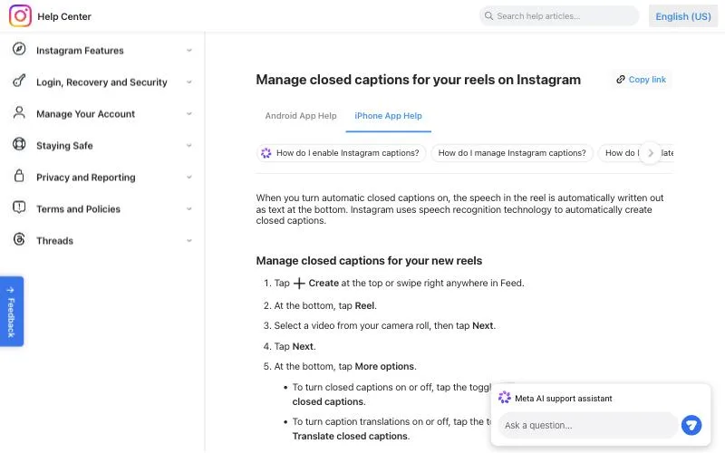Viewport: 725px width, 453px height.
Task: Click the plus Create icon in step 1
Action: [x=299, y=284]
